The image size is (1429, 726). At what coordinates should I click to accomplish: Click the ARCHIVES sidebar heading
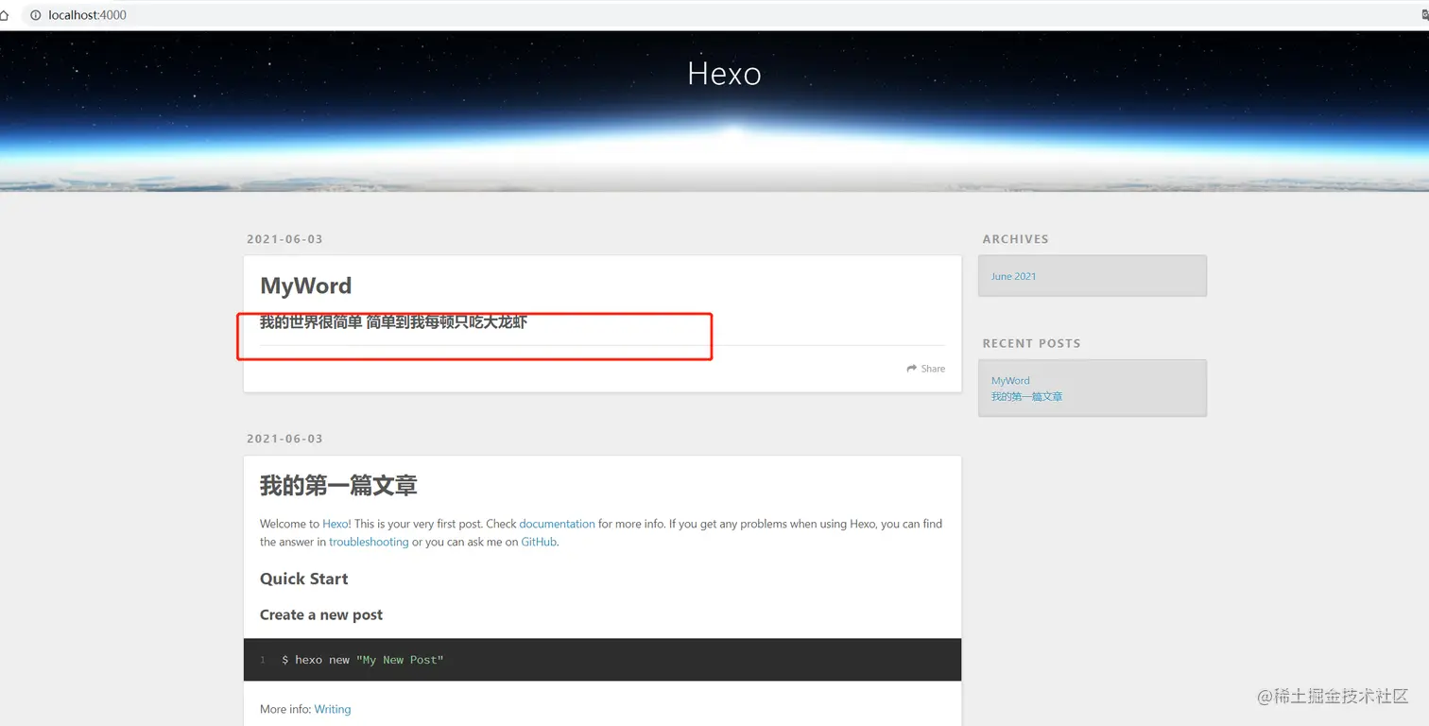pos(1015,239)
